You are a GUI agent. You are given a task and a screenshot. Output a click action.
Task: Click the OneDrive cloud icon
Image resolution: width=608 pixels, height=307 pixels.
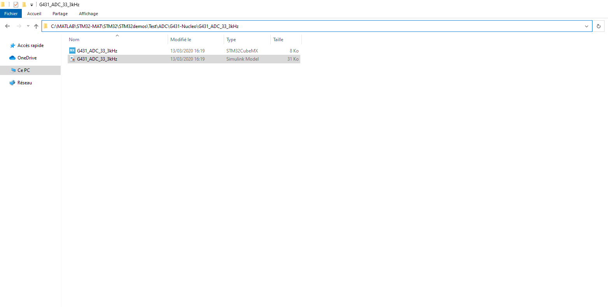[x=12, y=58]
